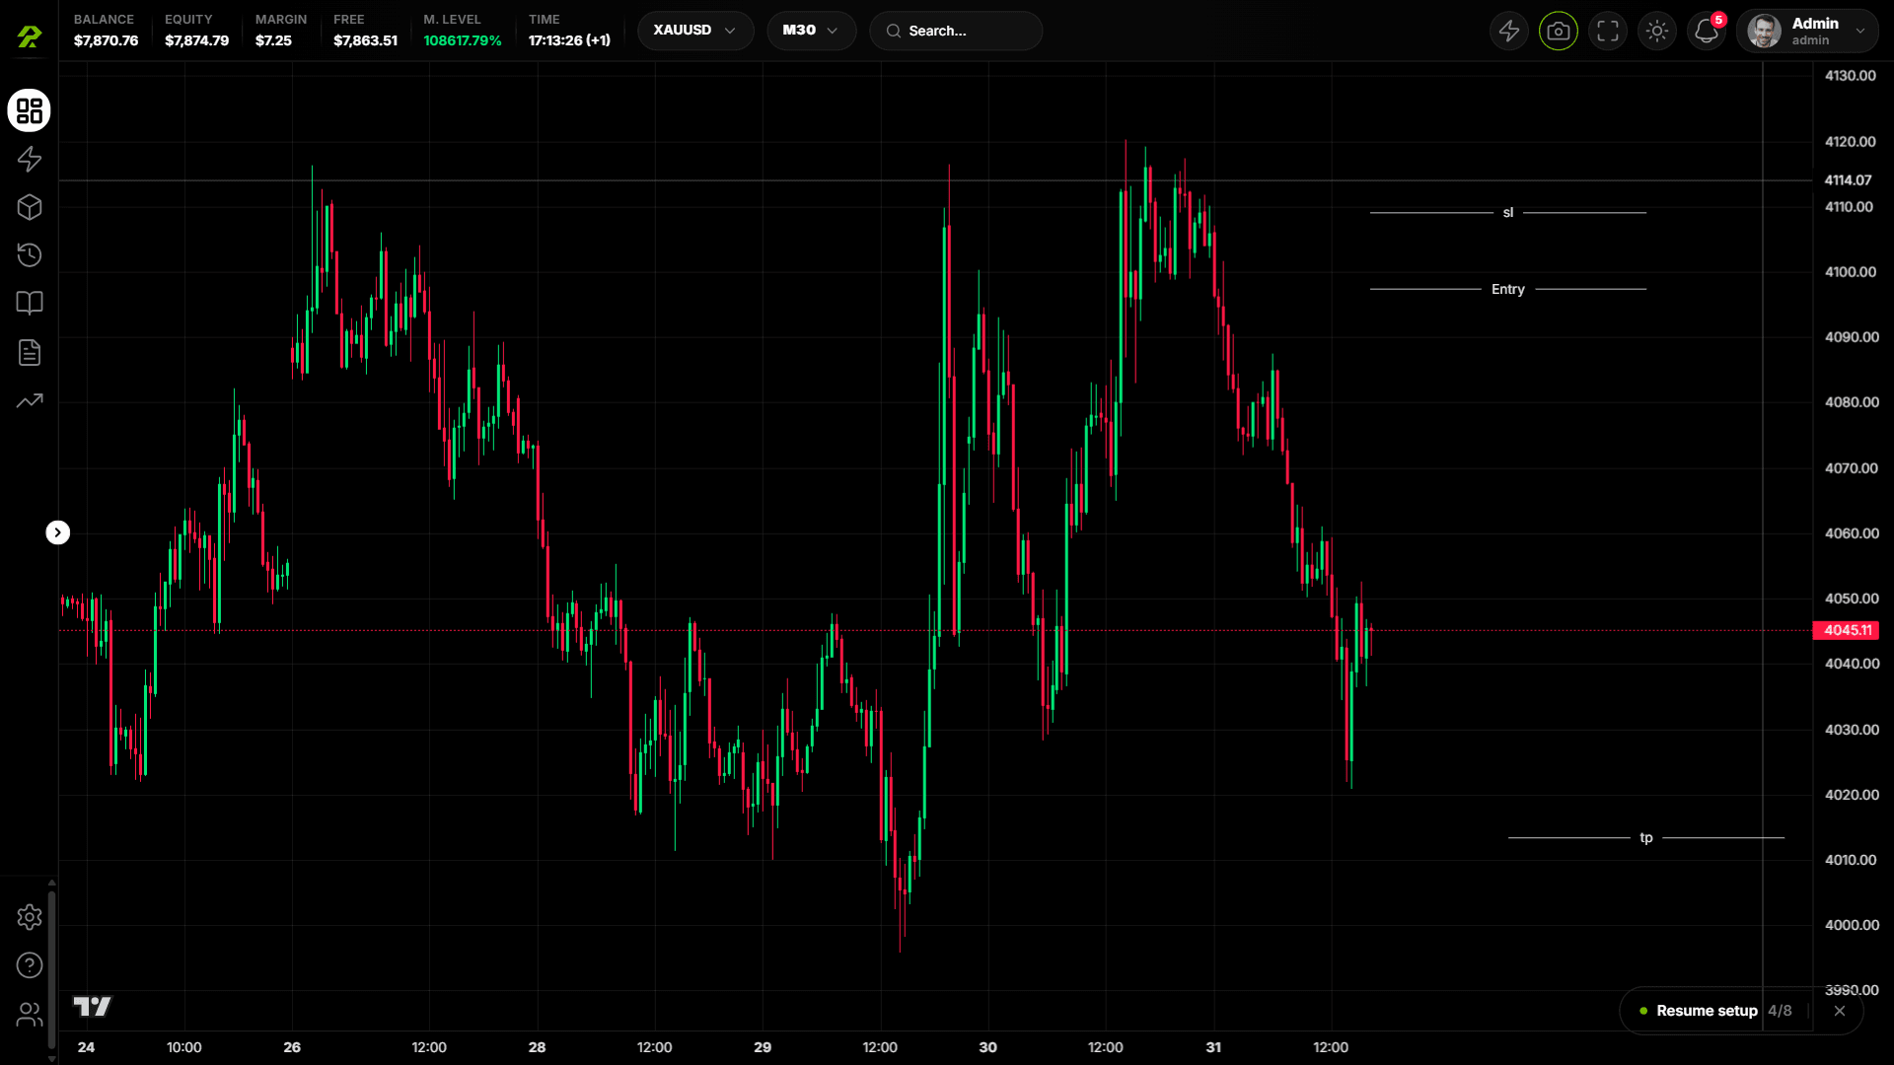The width and height of the screenshot is (1894, 1065).
Task: Dismiss the Resume setup popup
Action: [1840, 1011]
